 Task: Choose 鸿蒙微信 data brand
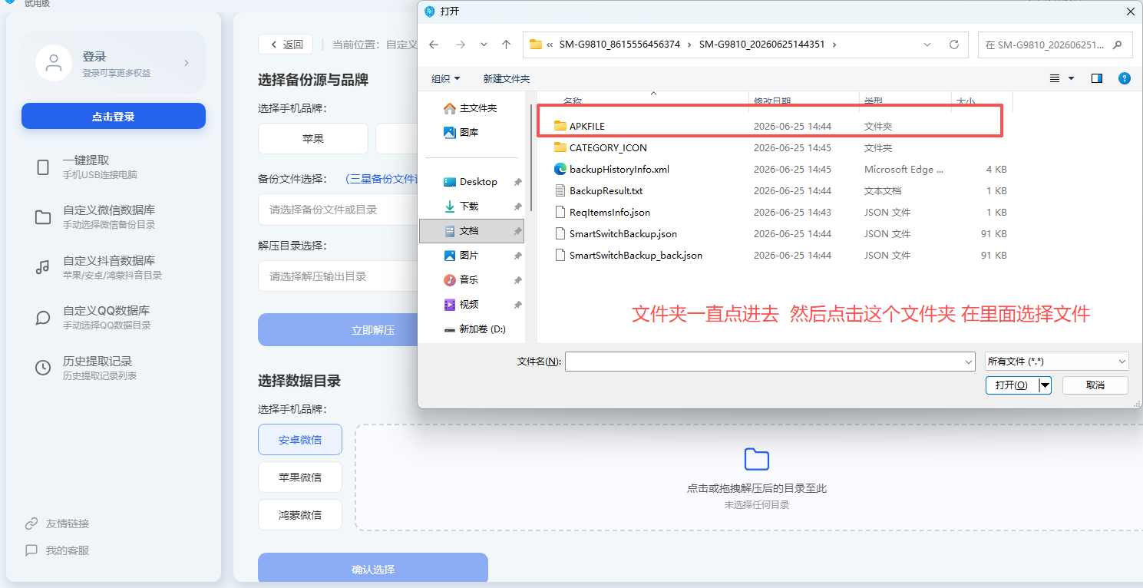click(300, 514)
